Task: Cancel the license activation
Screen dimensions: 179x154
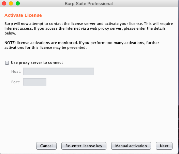Action: point(46,146)
